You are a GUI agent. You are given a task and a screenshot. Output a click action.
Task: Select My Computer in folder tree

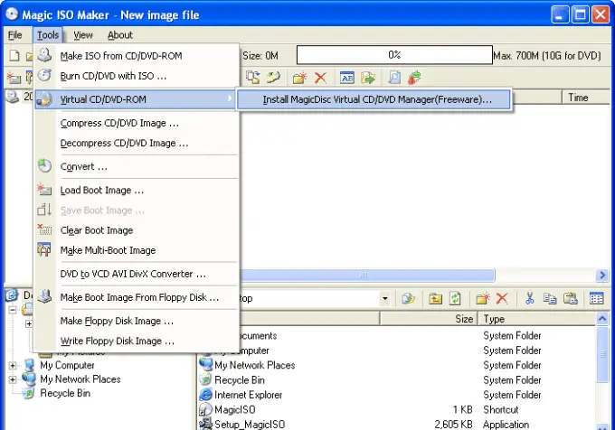click(67, 365)
